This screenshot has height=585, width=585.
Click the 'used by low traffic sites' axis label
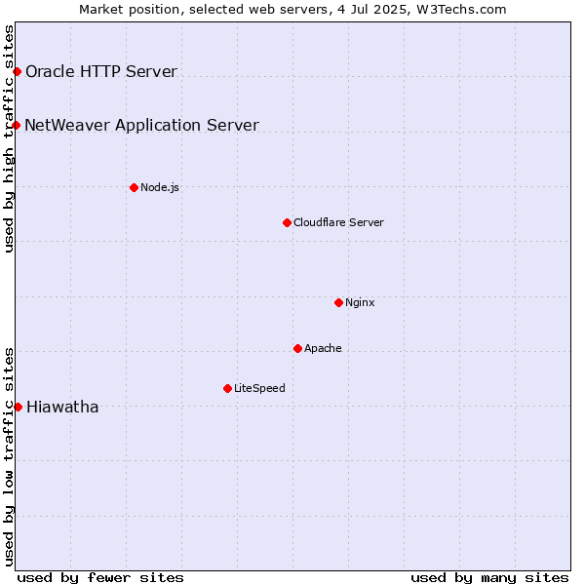click(9, 458)
